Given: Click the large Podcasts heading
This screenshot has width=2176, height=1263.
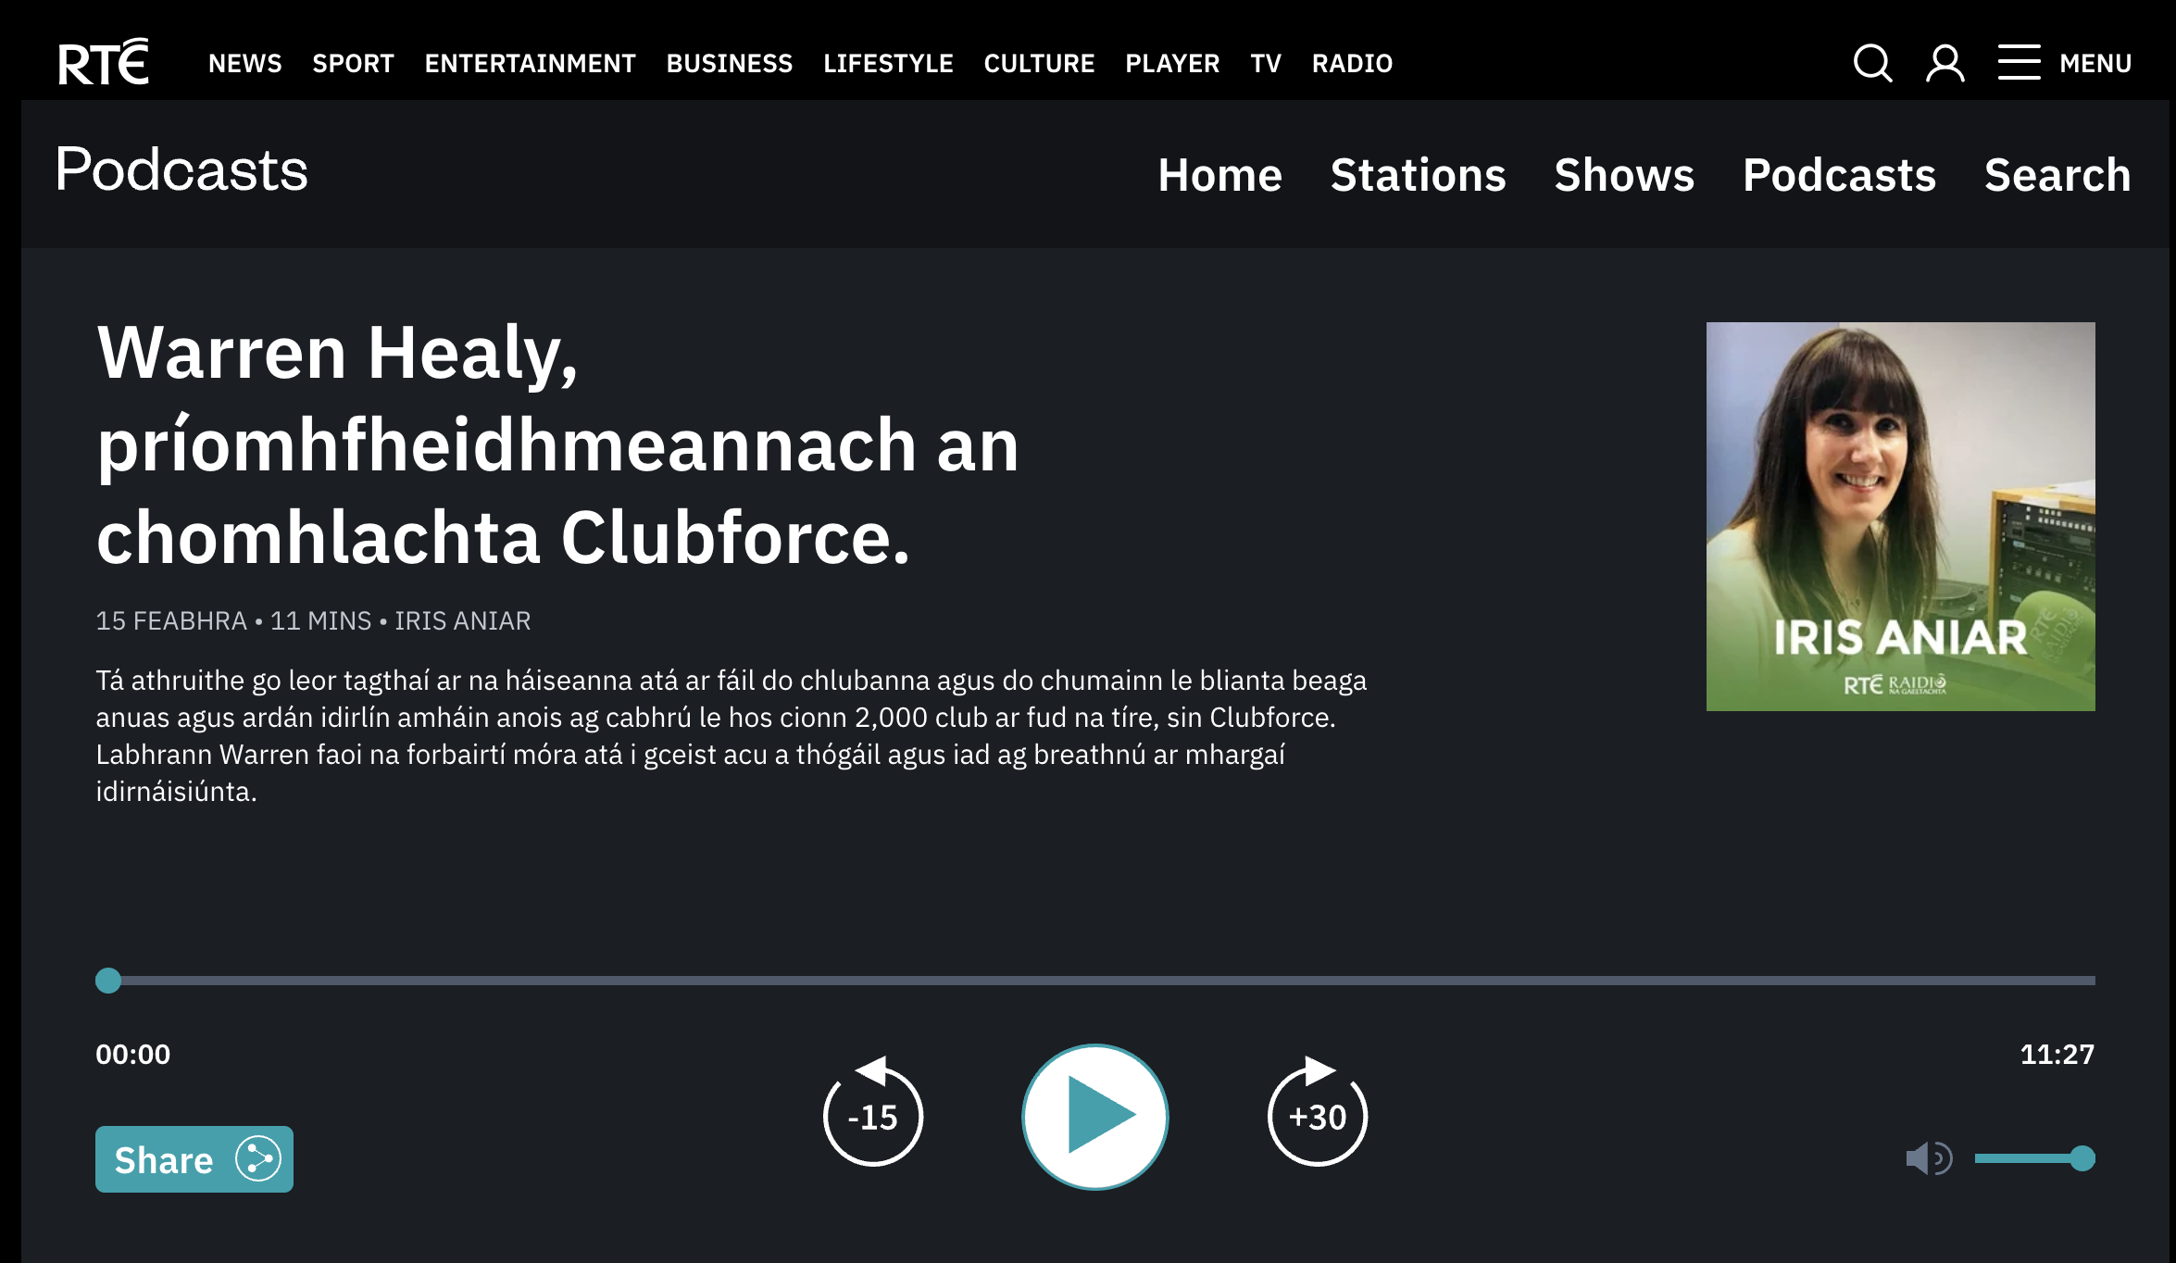Looking at the screenshot, I should [181, 170].
